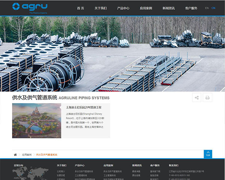Switch language to EN

207,8
